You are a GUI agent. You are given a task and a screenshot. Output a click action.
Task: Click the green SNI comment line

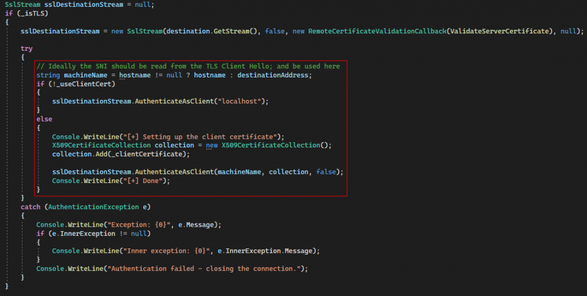[x=187, y=67]
